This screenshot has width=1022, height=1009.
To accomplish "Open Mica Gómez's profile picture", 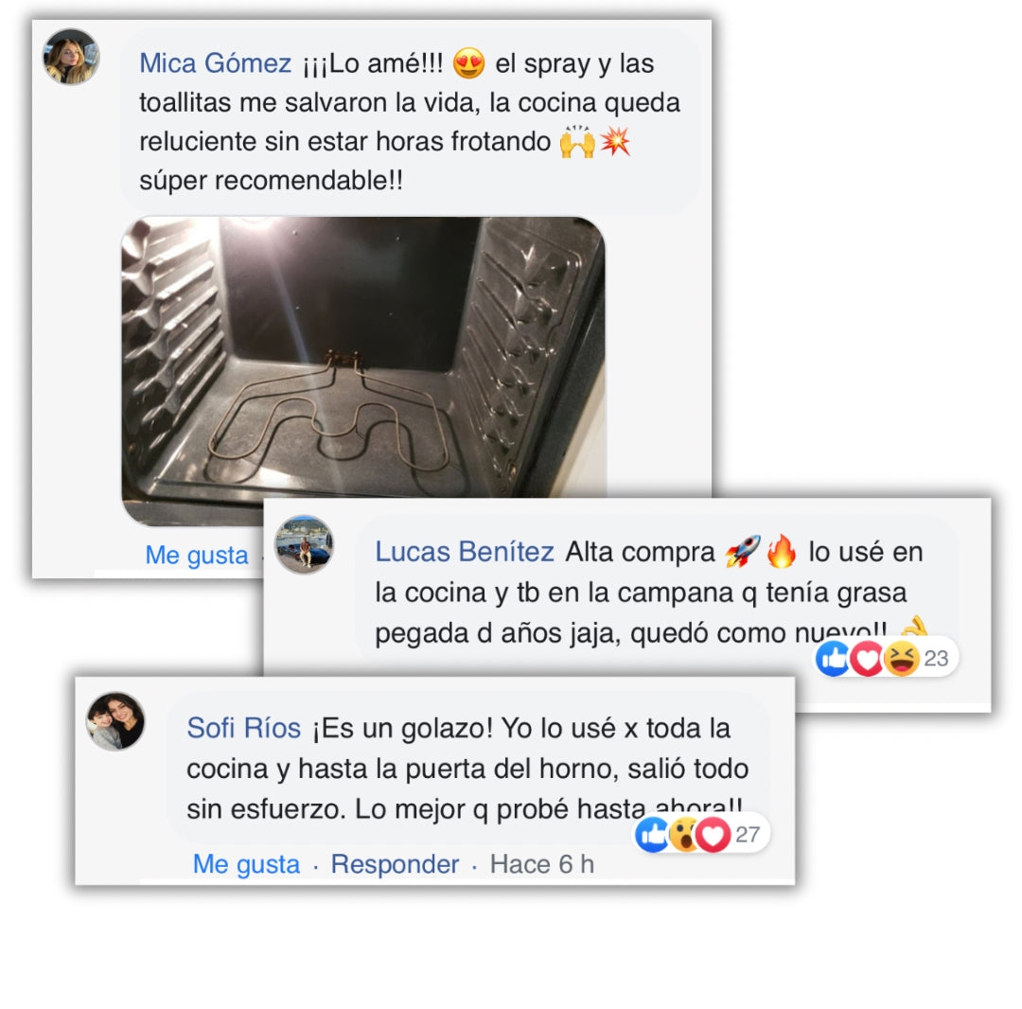I will 72,57.
